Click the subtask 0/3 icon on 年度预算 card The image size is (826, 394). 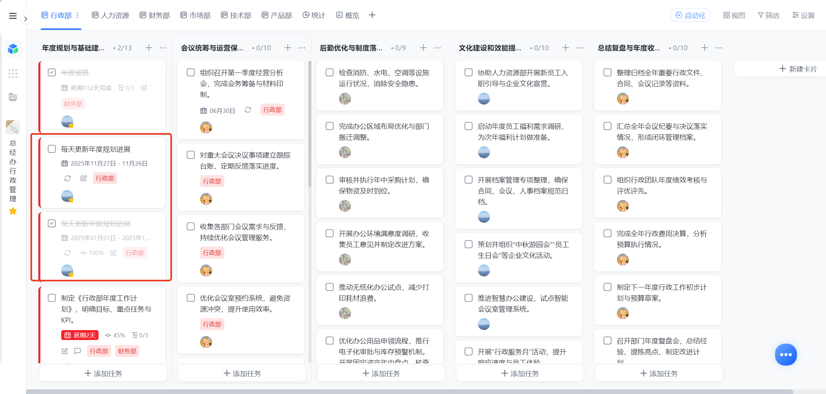(x=126, y=88)
